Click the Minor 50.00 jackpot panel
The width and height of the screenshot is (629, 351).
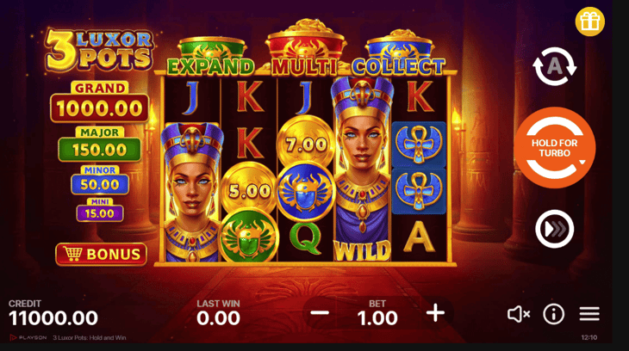coord(100,180)
